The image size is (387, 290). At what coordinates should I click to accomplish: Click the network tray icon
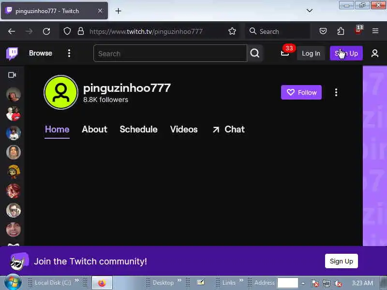pos(326,283)
